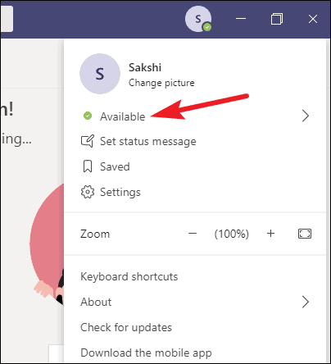
Task: Open the Saved messages menu item
Action: (195, 166)
